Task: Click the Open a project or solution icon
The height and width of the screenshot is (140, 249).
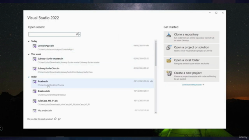Action: (x=169, y=47)
